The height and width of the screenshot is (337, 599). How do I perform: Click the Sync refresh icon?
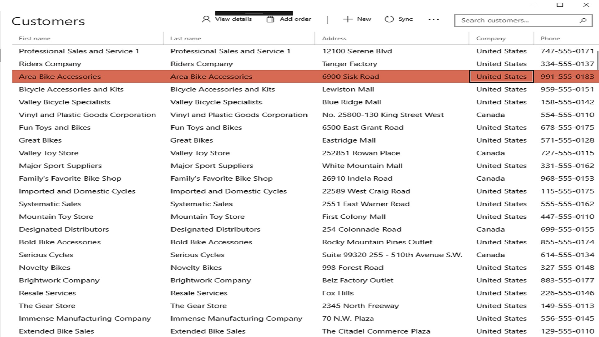pos(389,19)
